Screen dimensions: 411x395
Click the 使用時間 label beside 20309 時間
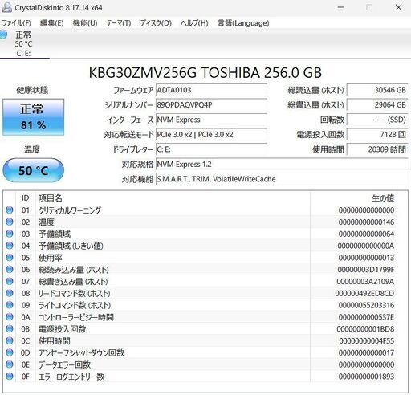pos(328,149)
